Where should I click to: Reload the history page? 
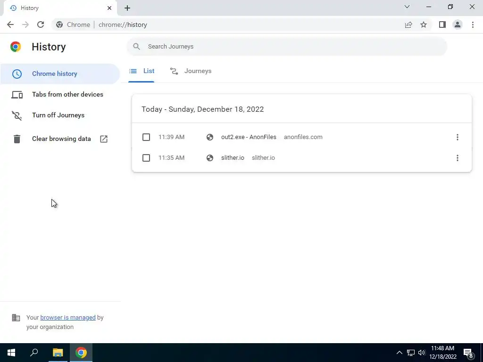tap(41, 25)
